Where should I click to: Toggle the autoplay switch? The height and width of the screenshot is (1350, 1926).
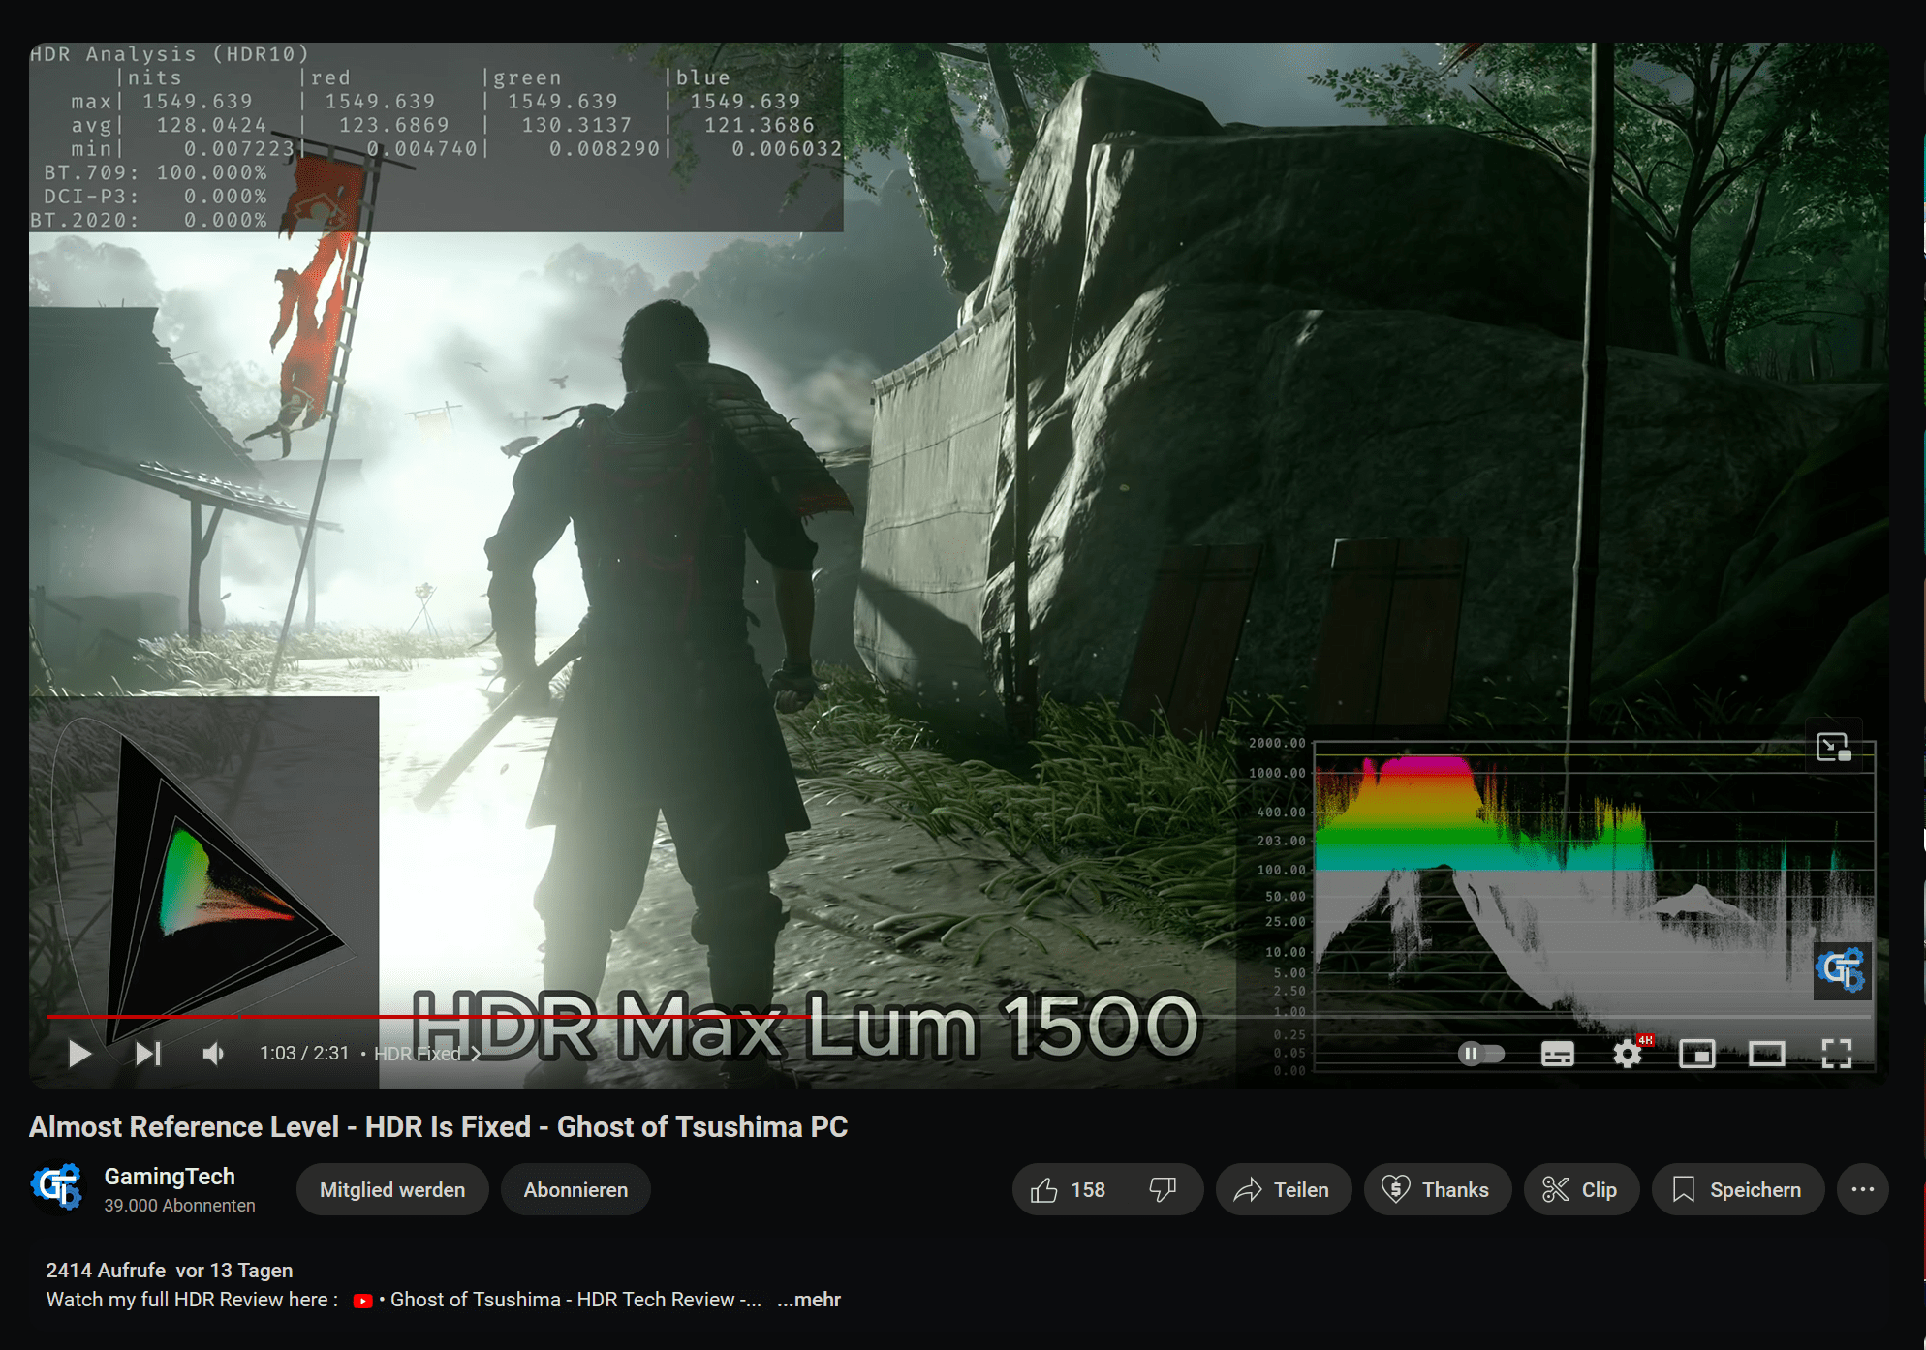click(x=1480, y=1054)
